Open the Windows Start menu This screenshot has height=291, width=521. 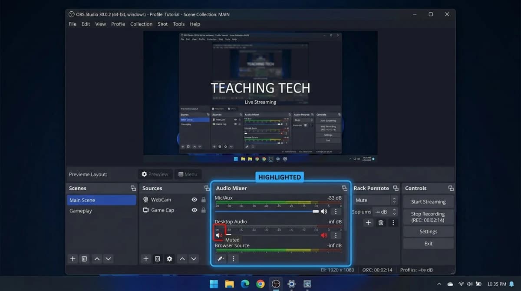coord(214,284)
